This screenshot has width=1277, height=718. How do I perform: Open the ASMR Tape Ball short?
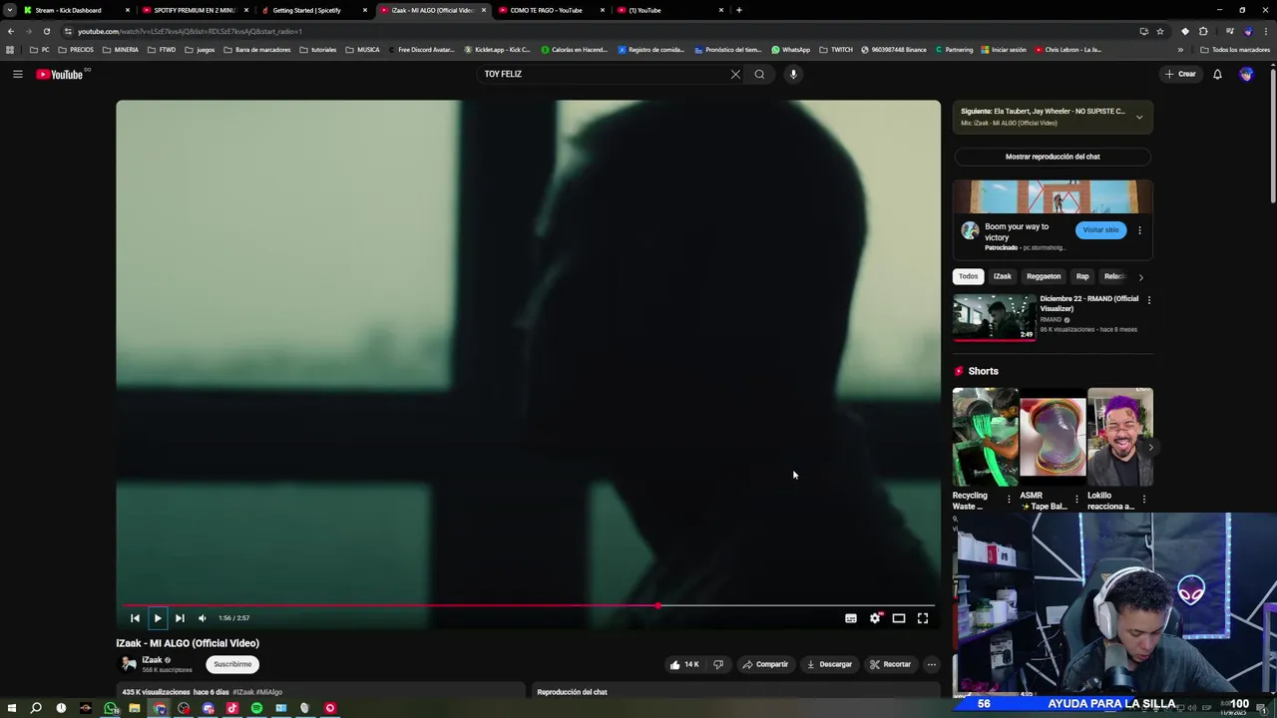(x=1053, y=437)
